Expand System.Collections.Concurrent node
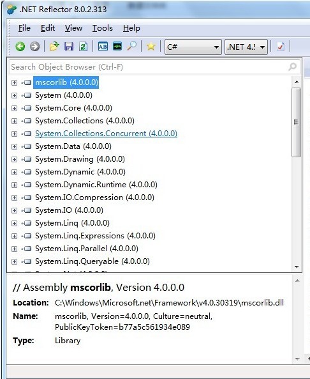 14,134
